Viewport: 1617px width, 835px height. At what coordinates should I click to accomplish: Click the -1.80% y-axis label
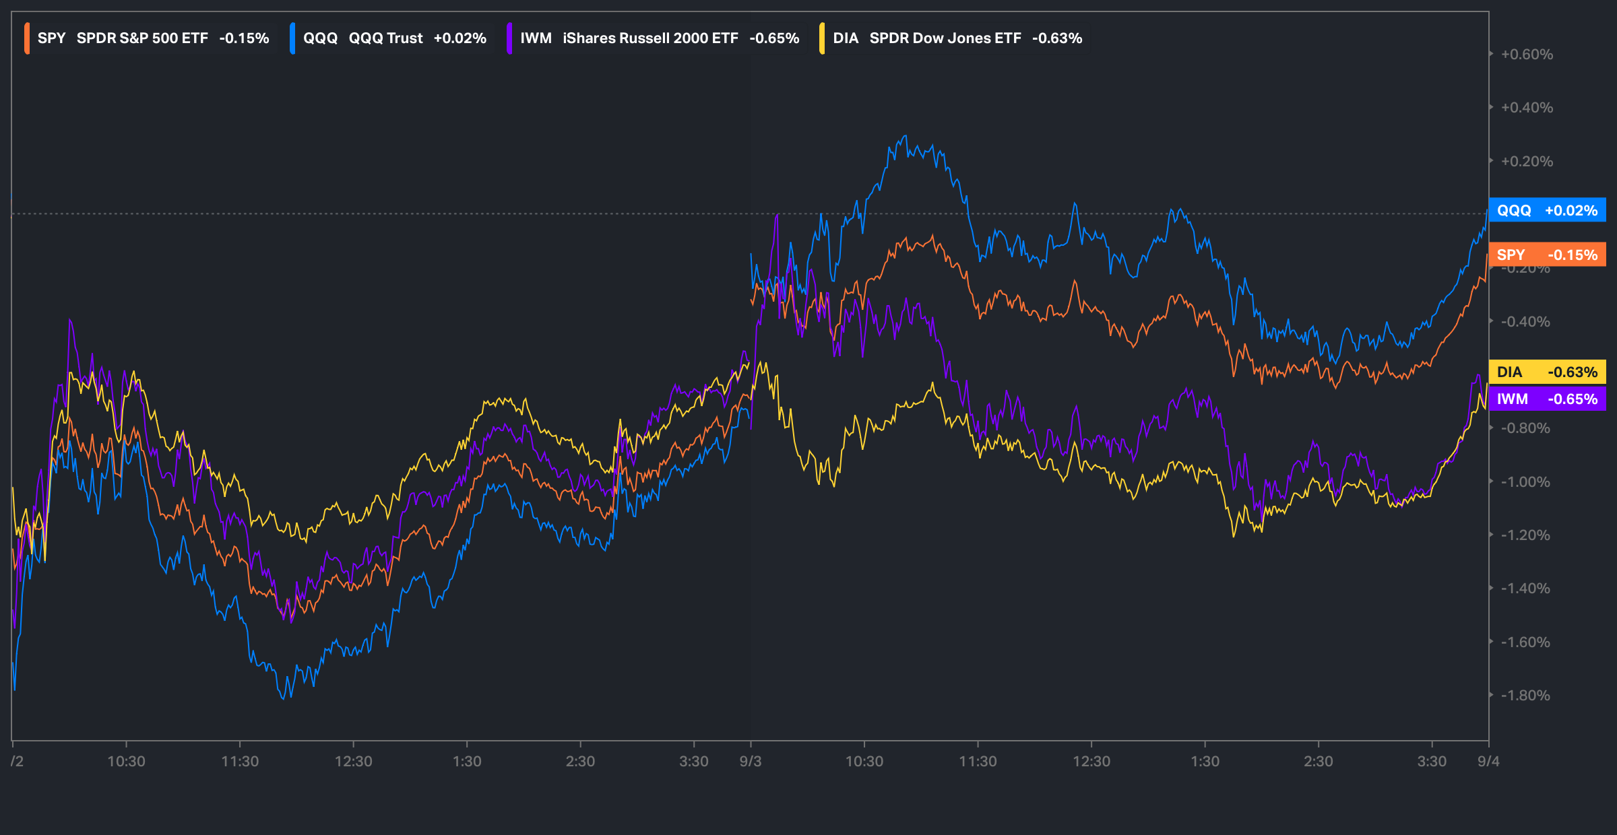1525,696
